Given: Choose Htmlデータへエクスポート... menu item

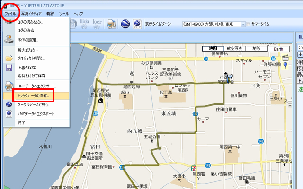Looking at the screenshot, I should (36, 86).
